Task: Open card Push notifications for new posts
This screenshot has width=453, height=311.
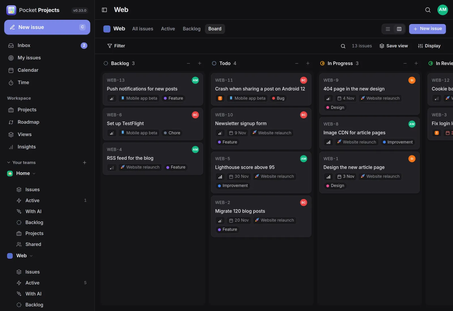Action: (153, 89)
